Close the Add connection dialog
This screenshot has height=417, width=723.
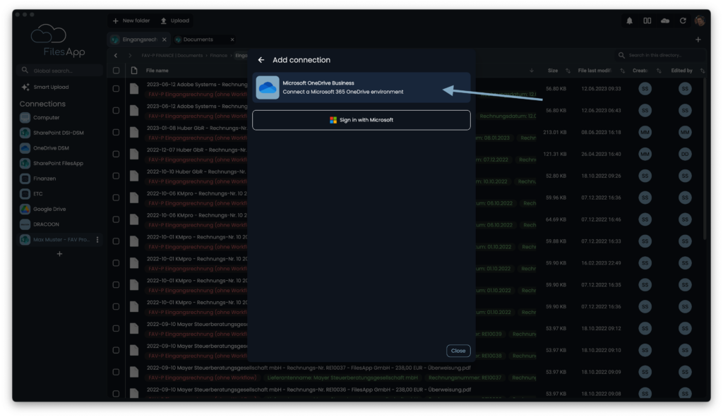[458, 351]
